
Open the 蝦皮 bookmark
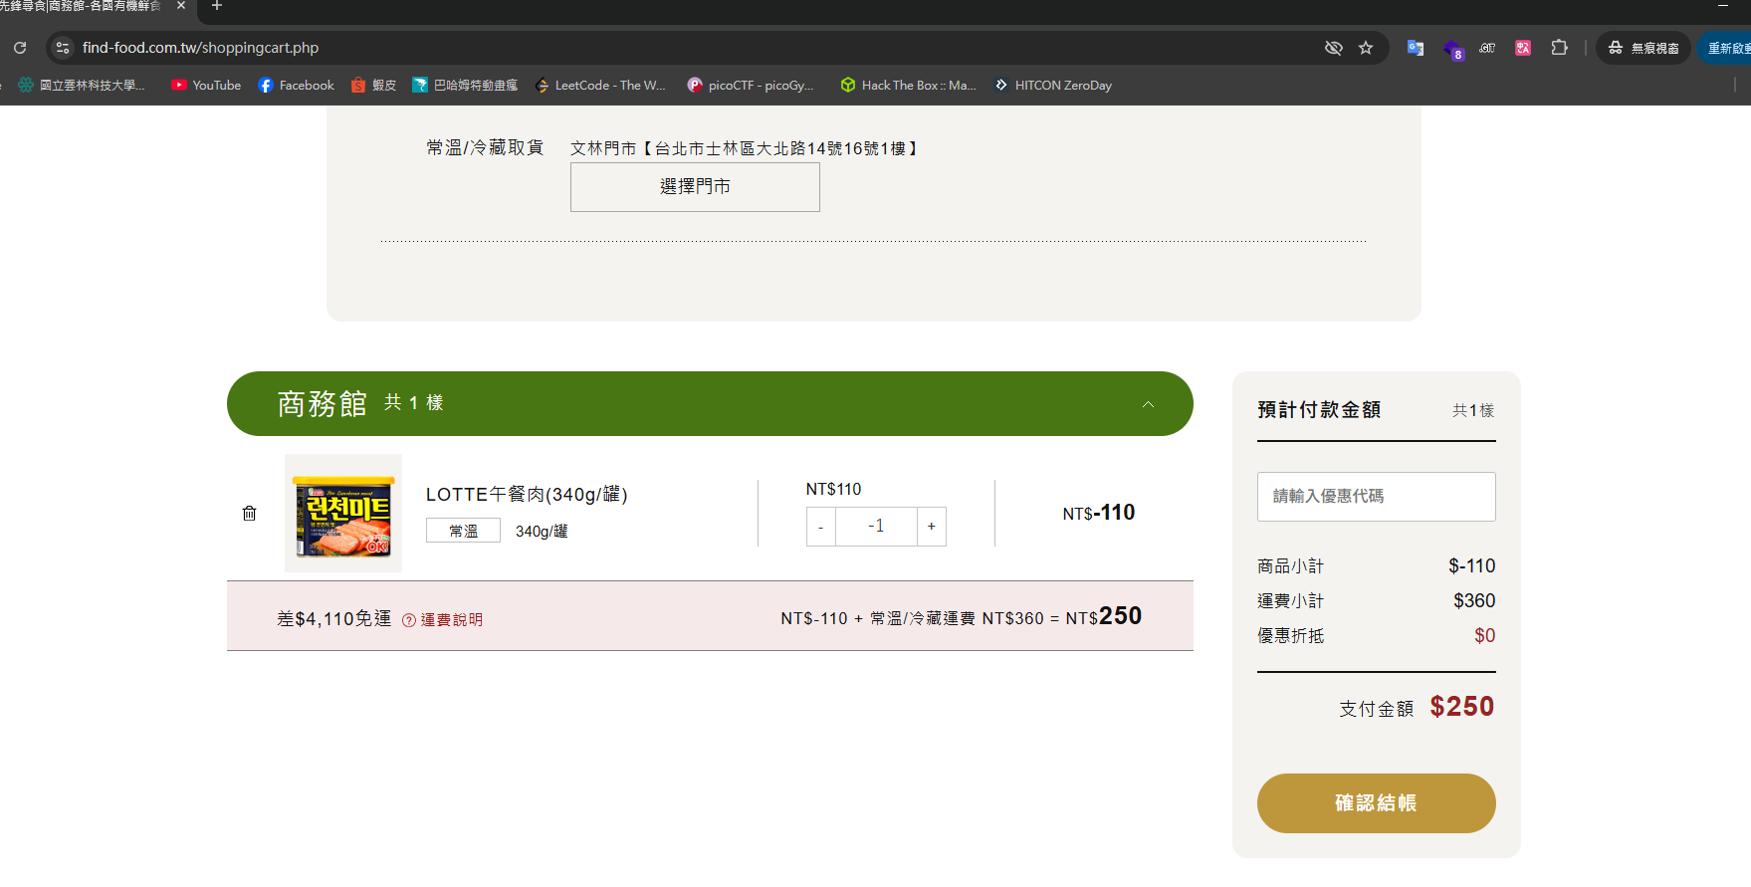point(373,86)
